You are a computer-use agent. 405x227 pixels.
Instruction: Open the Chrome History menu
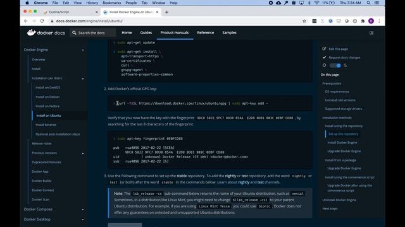point(92,3)
